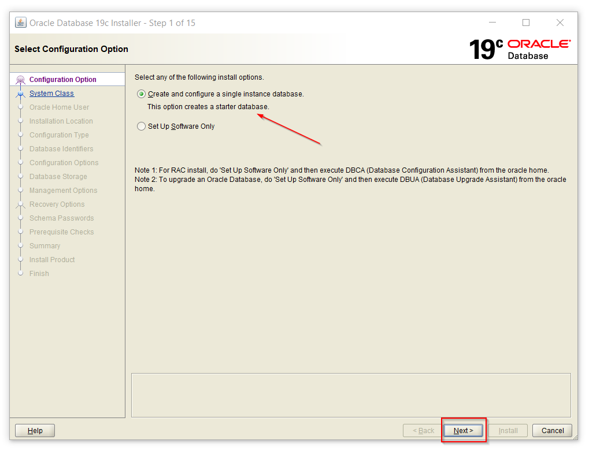Click the Configuration Option step icon
Viewport: 589px width, 451px height.
tap(21, 80)
